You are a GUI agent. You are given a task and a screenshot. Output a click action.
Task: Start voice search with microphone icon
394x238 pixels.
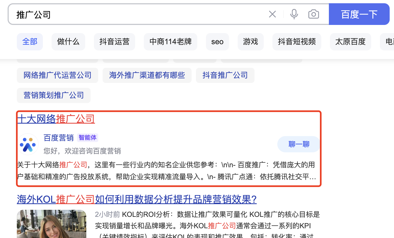(x=294, y=14)
